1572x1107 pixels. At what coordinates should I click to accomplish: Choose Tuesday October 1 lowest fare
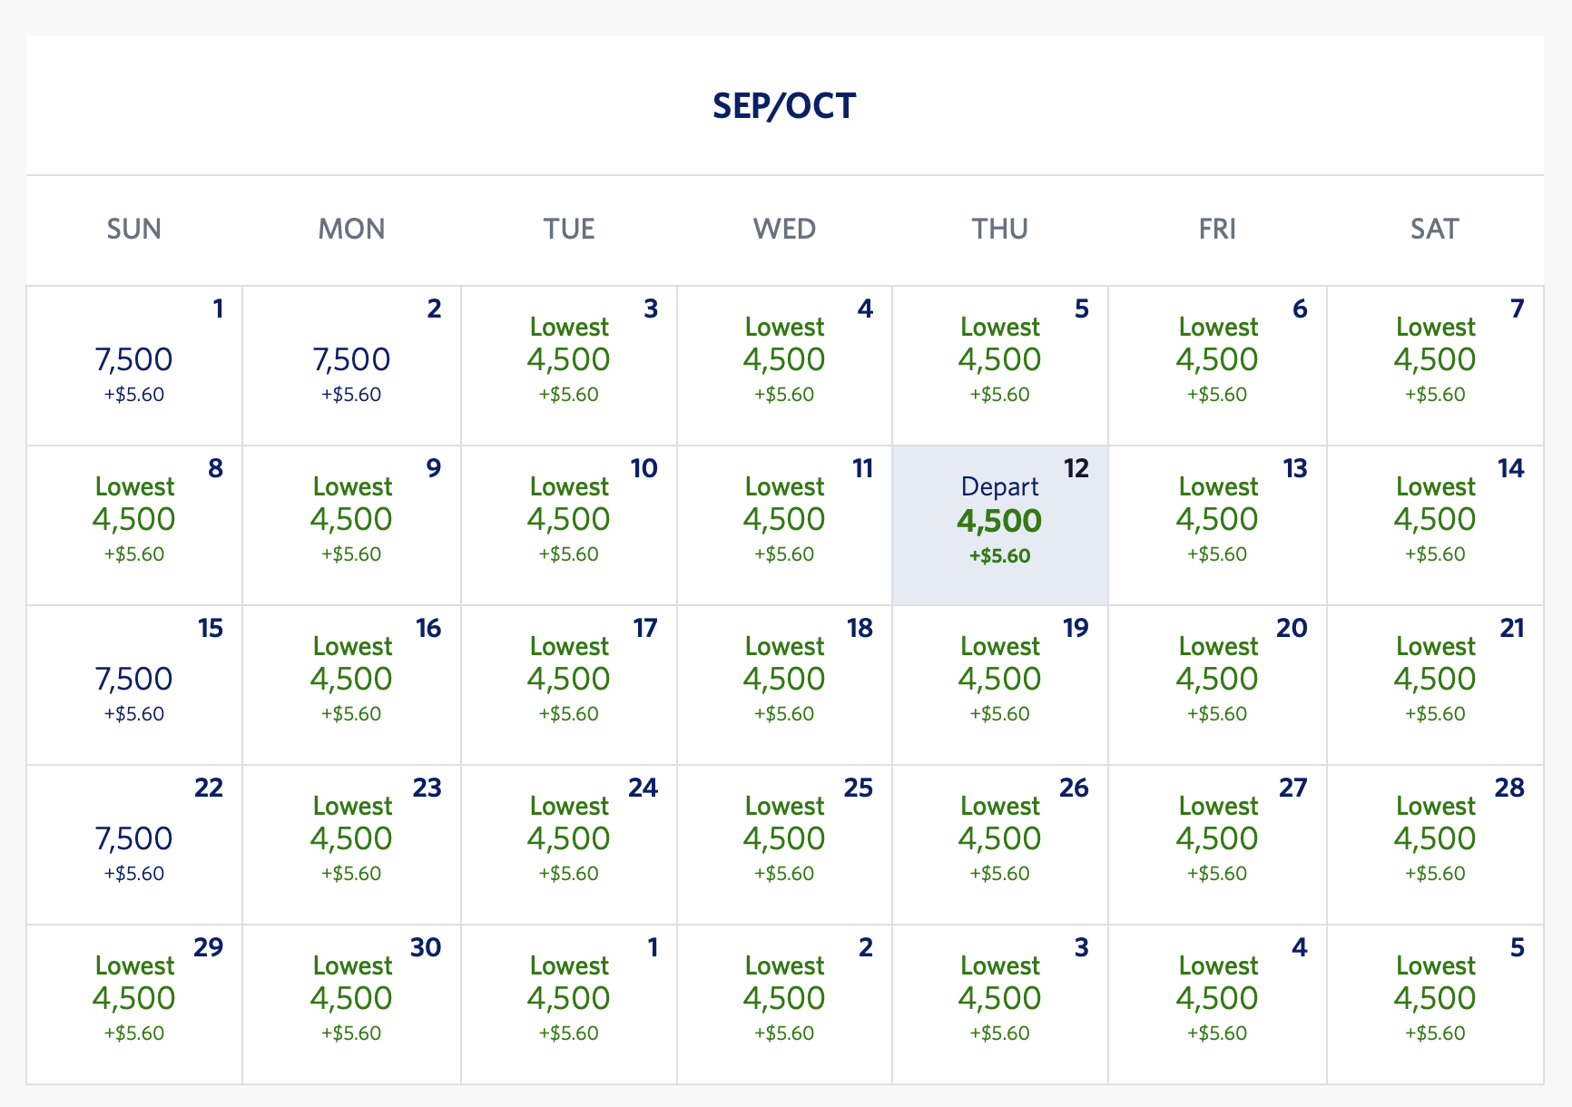pos(569,1004)
